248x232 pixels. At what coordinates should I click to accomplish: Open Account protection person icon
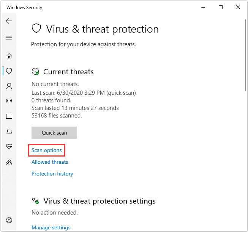(x=9, y=86)
